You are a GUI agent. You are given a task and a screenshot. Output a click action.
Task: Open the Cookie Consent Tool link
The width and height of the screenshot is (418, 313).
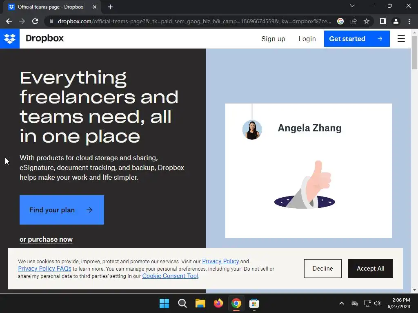[170, 276]
